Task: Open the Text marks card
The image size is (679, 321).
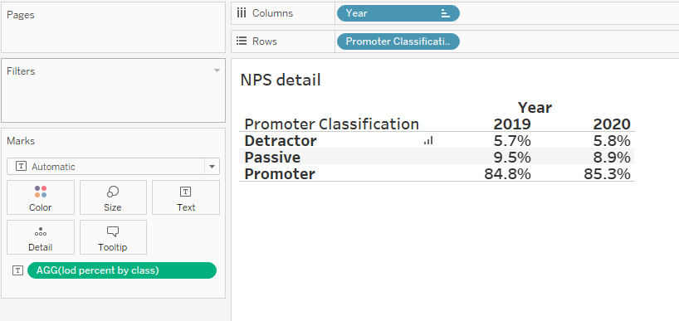Action: click(186, 197)
